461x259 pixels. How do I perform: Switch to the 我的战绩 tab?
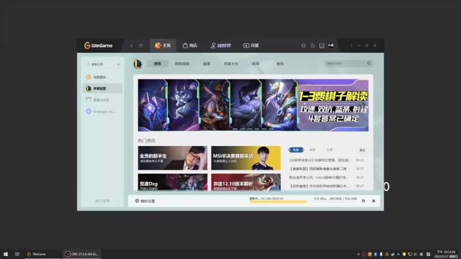(x=182, y=64)
